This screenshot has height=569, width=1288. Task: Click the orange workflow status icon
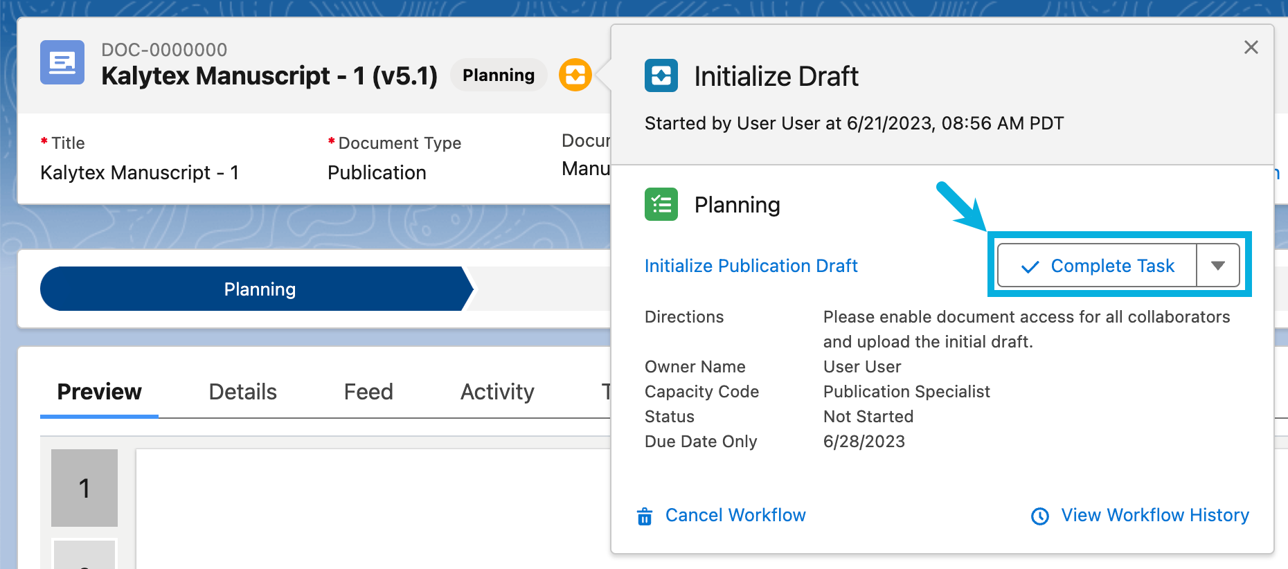tap(575, 75)
